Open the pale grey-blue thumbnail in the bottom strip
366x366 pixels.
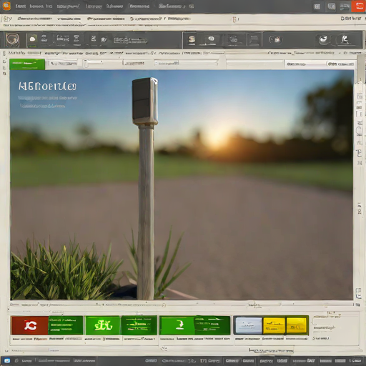coord(248,325)
